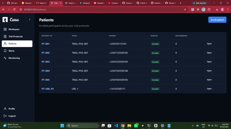Click Open button for PT-005 row

click(209, 80)
